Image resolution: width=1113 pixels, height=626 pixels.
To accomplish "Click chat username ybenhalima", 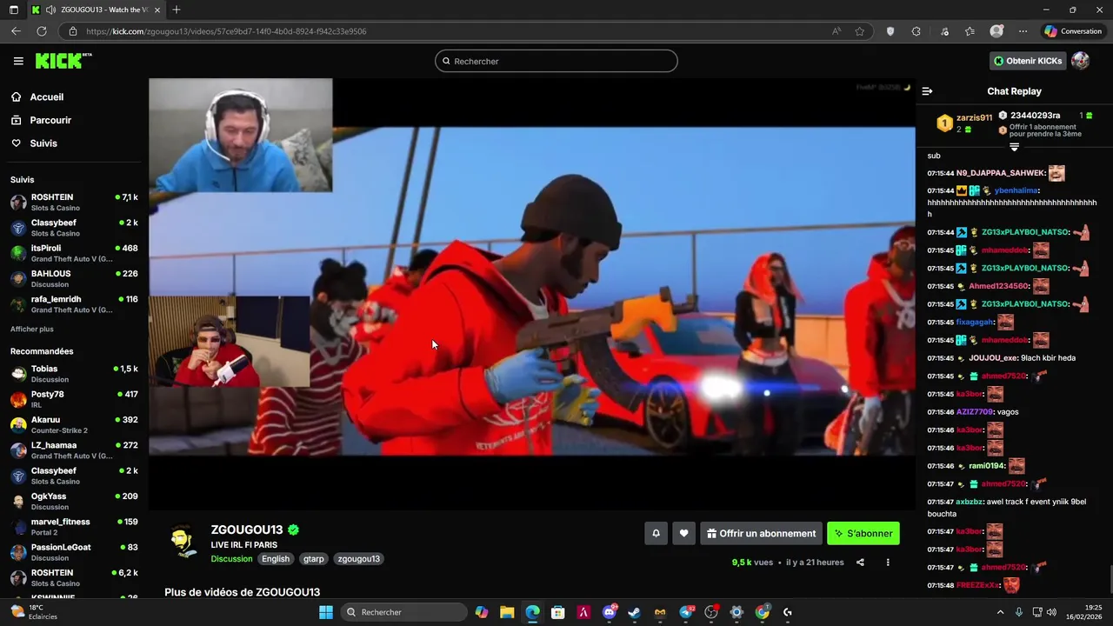I will 1016,190.
